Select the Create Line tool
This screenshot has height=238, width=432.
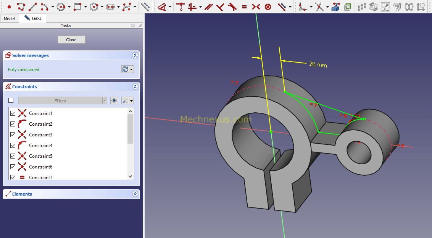pyautogui.click(x=33, y=7)
